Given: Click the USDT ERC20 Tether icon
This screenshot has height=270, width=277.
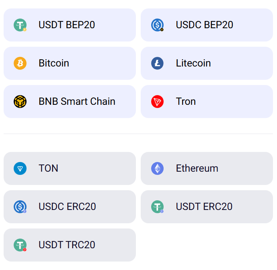Looking at the screenshot, I should [157, 207].
